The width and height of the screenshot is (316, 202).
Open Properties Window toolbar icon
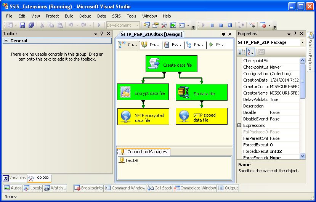[156, 25]
